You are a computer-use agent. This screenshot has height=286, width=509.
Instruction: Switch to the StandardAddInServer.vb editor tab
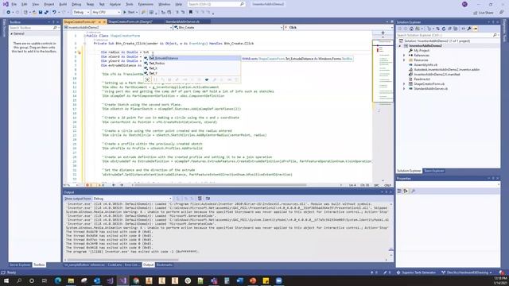pos(182,21)
